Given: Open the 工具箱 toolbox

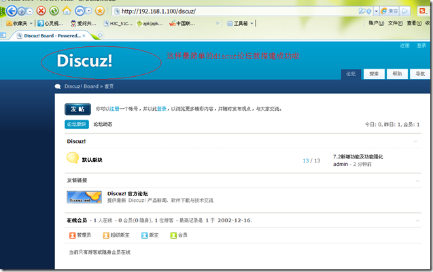Looking at the screenshot, I should coord(237,24).
